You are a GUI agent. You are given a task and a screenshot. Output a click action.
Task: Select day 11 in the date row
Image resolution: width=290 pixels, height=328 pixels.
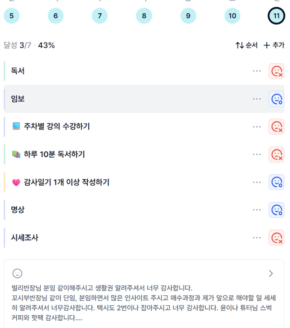click(276, 16)
